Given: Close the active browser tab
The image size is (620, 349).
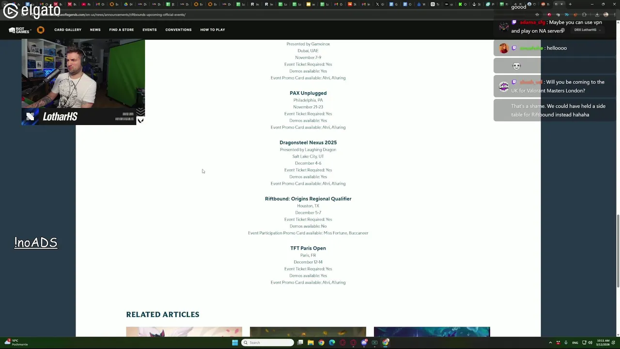Looking at the screenshot, I should click(x=561, y=4).
